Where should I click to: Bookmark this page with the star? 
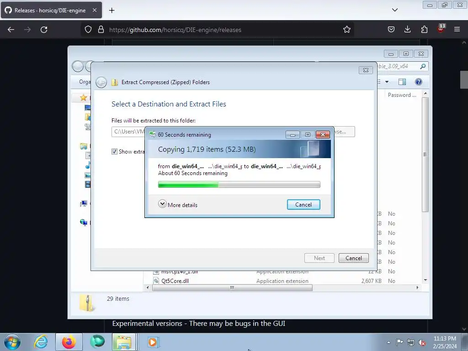pos(346,30)
